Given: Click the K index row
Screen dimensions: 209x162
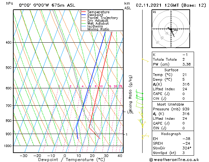Looking at the screenshot, I should tap(173, 55).
